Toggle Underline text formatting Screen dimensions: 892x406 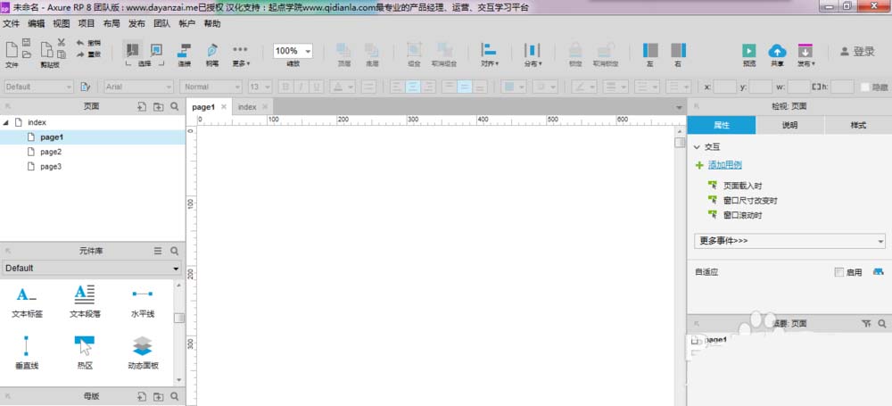point(317,87)
